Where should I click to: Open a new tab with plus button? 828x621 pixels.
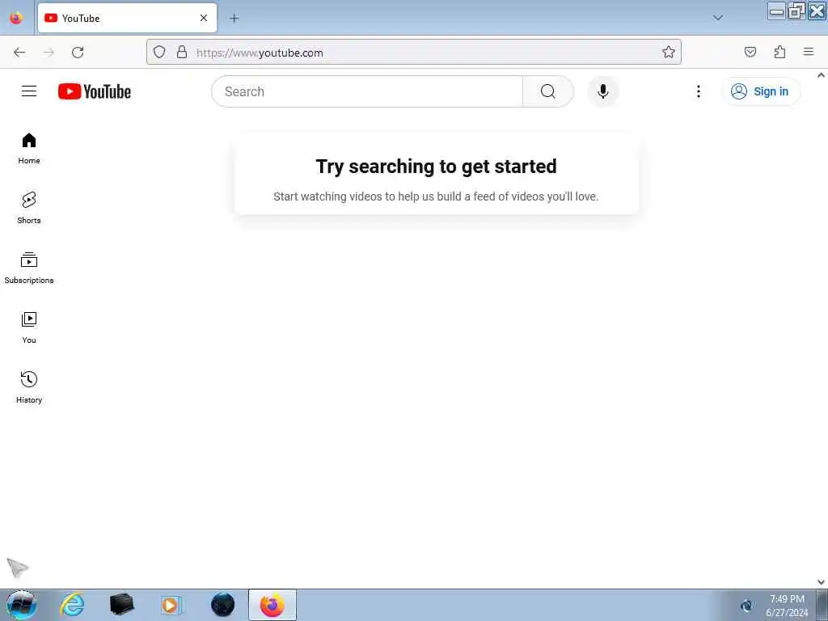pos(234,18)
